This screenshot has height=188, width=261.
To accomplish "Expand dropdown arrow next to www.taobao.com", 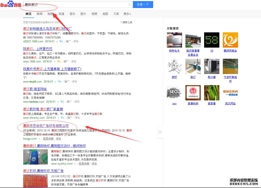I will [58, 102].
